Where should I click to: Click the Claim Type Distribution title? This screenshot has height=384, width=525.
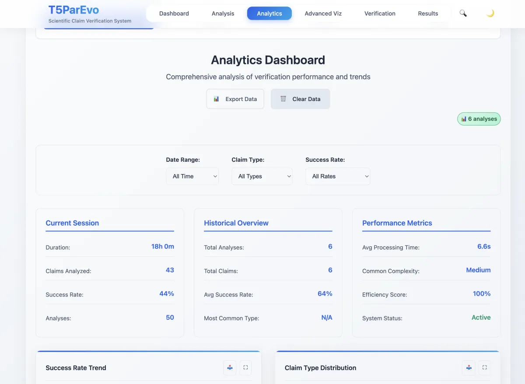click(x=320, y=368)
